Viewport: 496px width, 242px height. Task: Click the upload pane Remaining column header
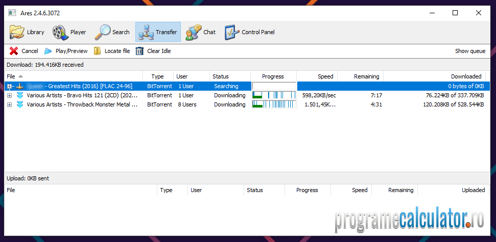[x=394, y=190]
